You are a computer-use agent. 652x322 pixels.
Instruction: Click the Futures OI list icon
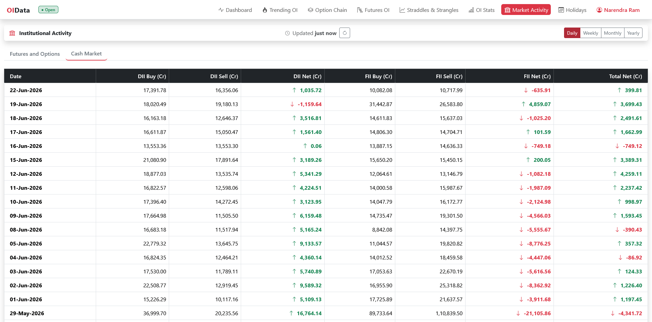[360, 10]
